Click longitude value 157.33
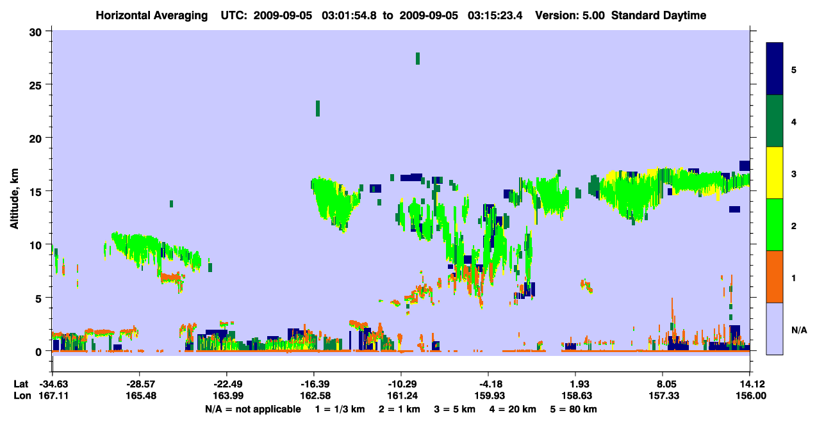 click(663, 396)
